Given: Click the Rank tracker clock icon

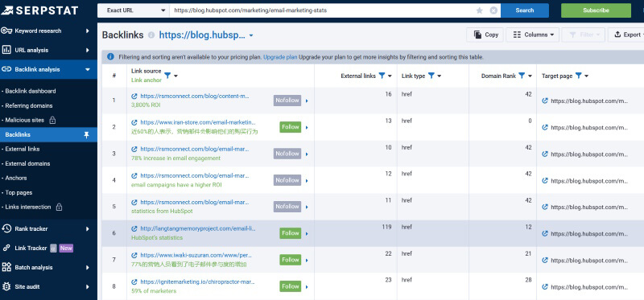Looking at the screenshot, I should pyautogui.click(x=6, y=228).
